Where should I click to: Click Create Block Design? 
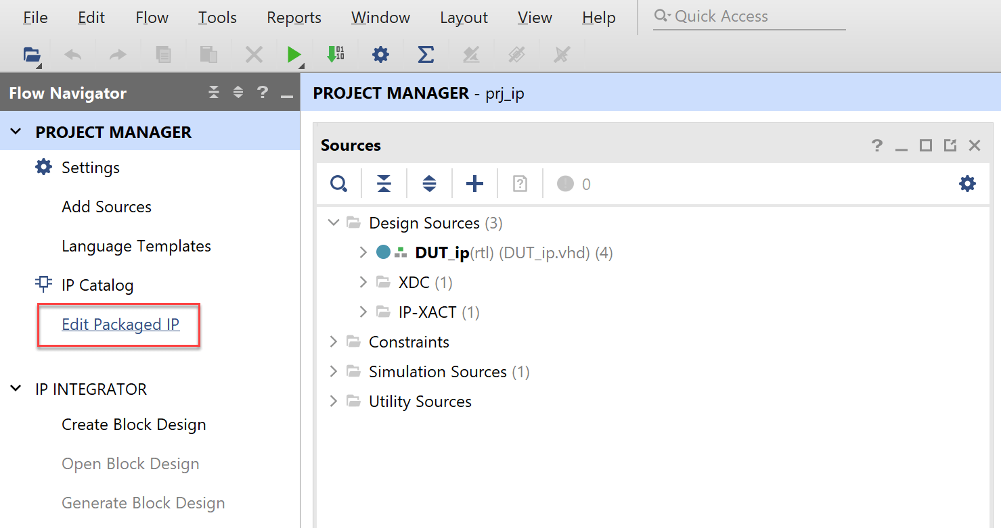click(133, 425)
